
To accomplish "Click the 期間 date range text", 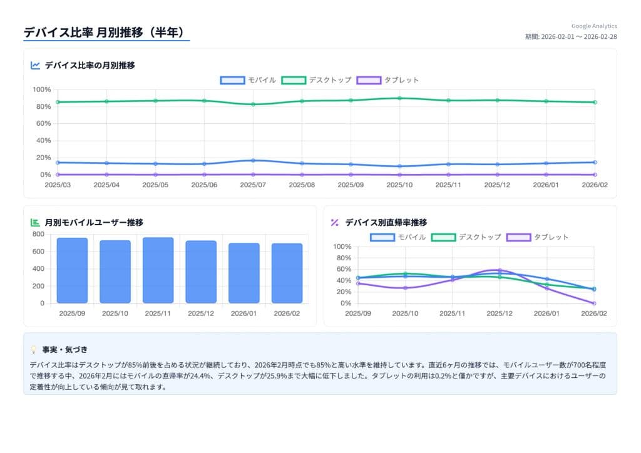I will [570, 37].
